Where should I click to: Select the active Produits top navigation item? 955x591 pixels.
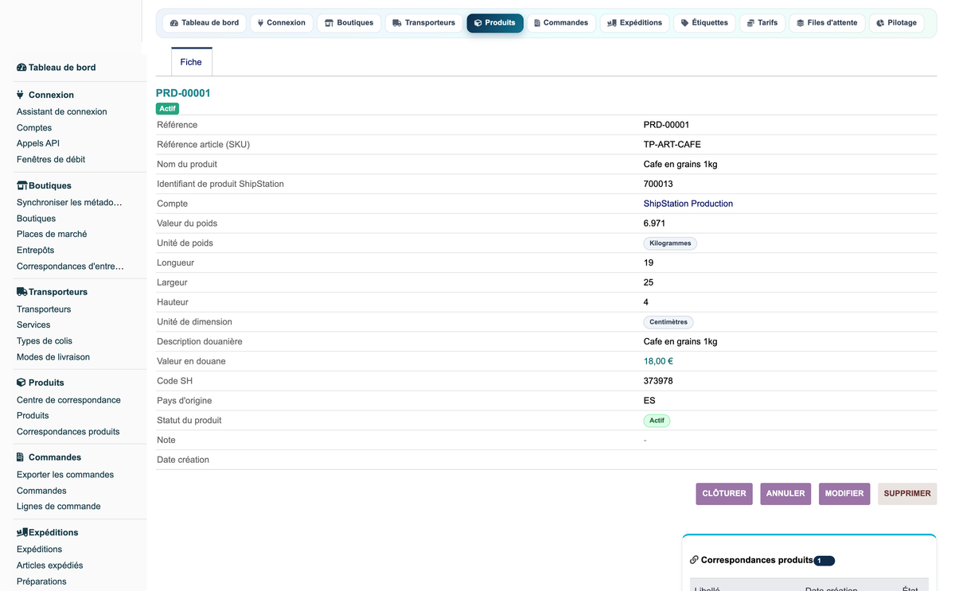click(495, 23)
